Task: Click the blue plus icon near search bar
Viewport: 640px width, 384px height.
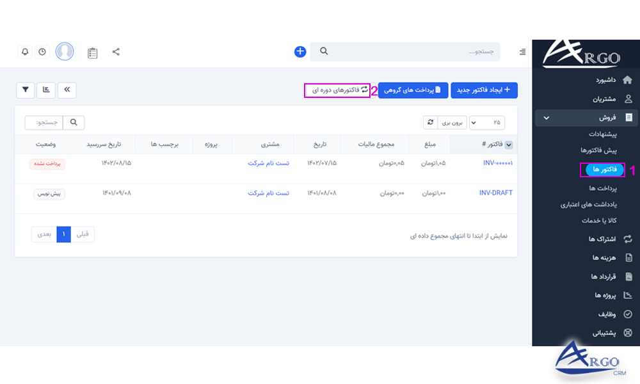Action: [x=300, y=51]
